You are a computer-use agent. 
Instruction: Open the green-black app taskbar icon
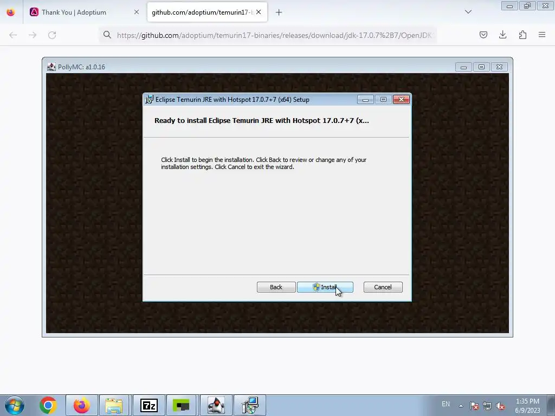tap(181, 405)
